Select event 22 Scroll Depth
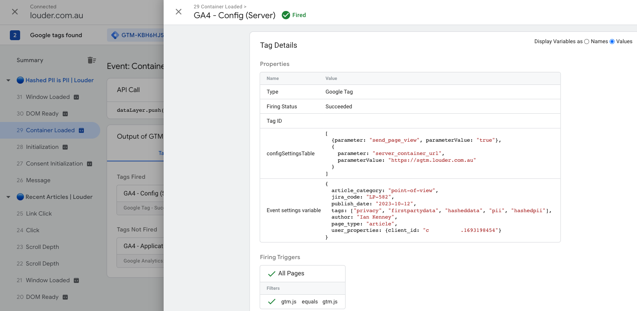 pos(38,264)
